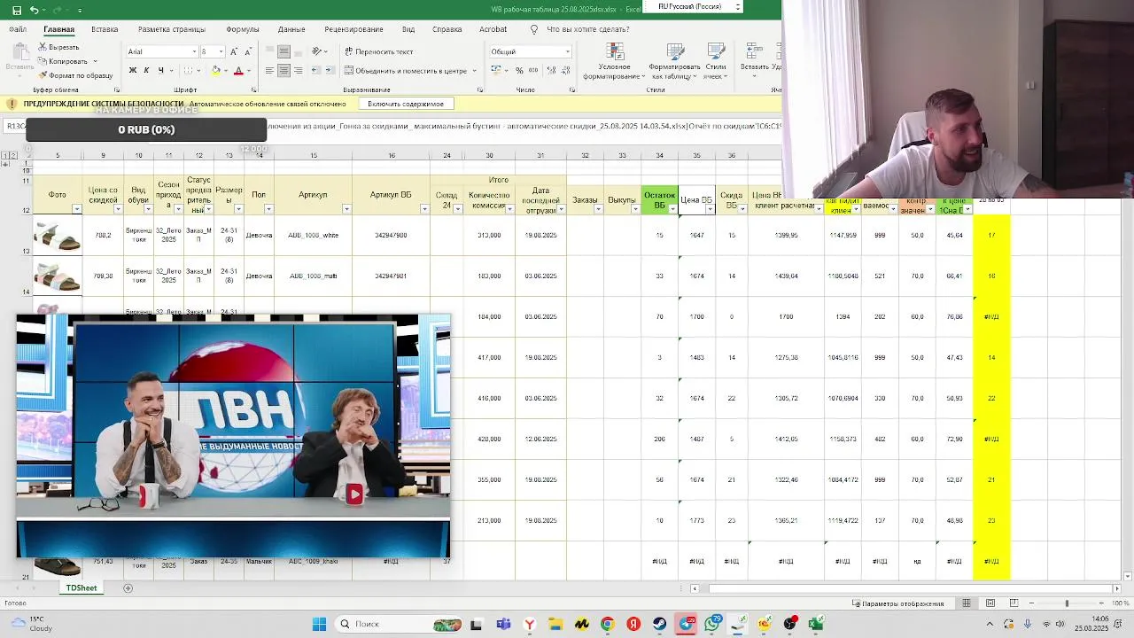
Task: Switch to the Разметка страницы ribbon tab
Action: [172, 29]
